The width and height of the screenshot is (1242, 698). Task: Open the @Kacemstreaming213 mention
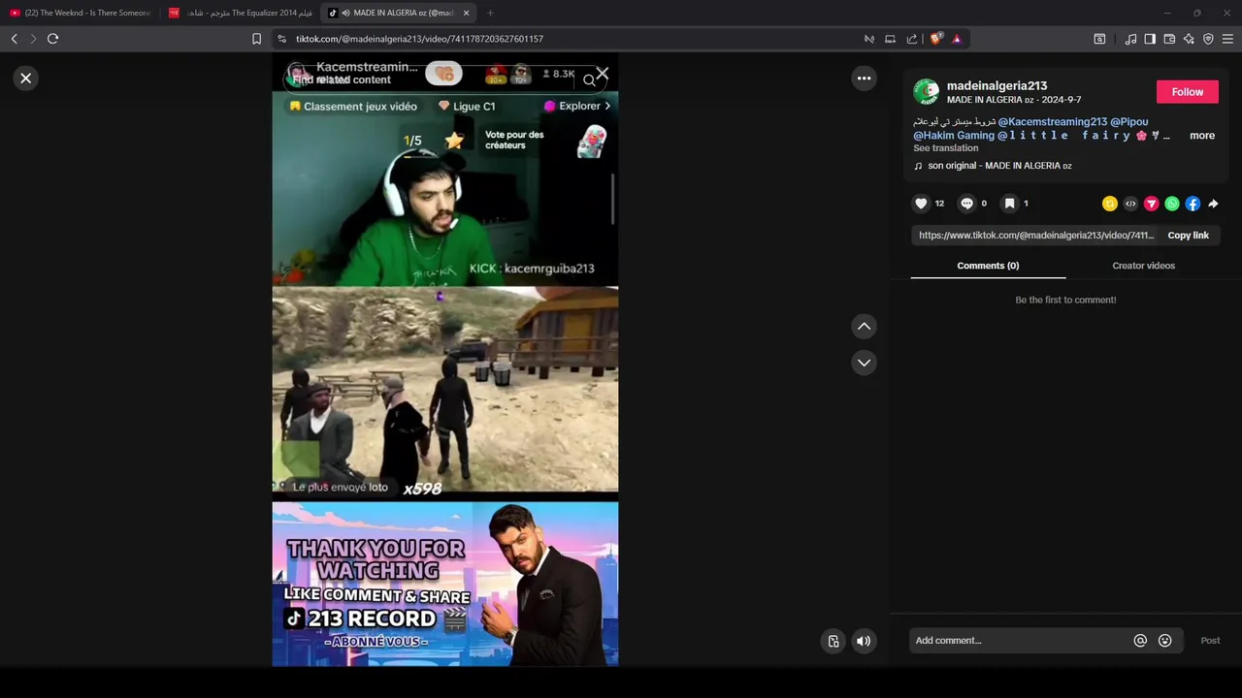[1053, 122]
